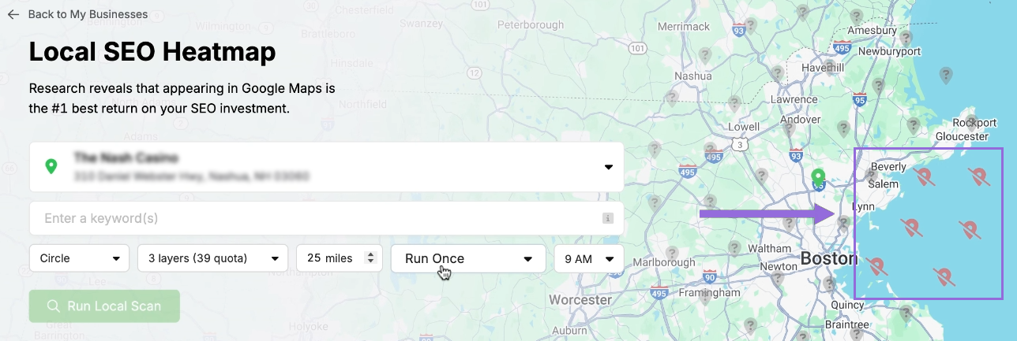Click the back arrow icon
The width and height of the screenshot is (1017, 341).
pos(13,14)
